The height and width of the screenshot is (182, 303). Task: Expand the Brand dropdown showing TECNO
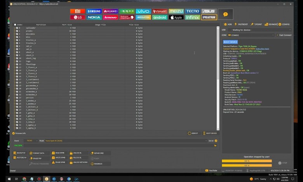click(30, 141)
